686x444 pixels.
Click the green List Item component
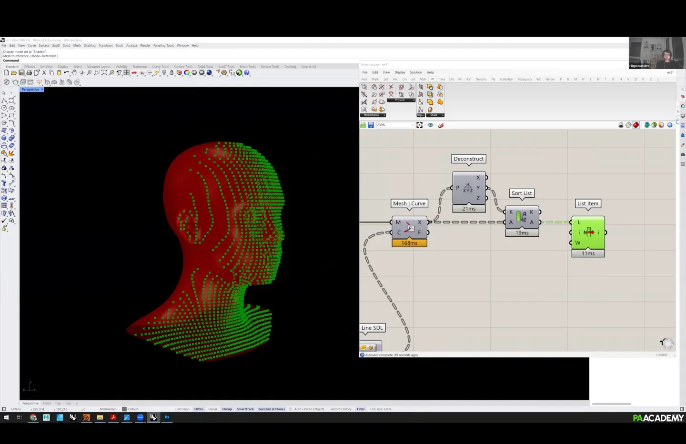coord(588,232)
